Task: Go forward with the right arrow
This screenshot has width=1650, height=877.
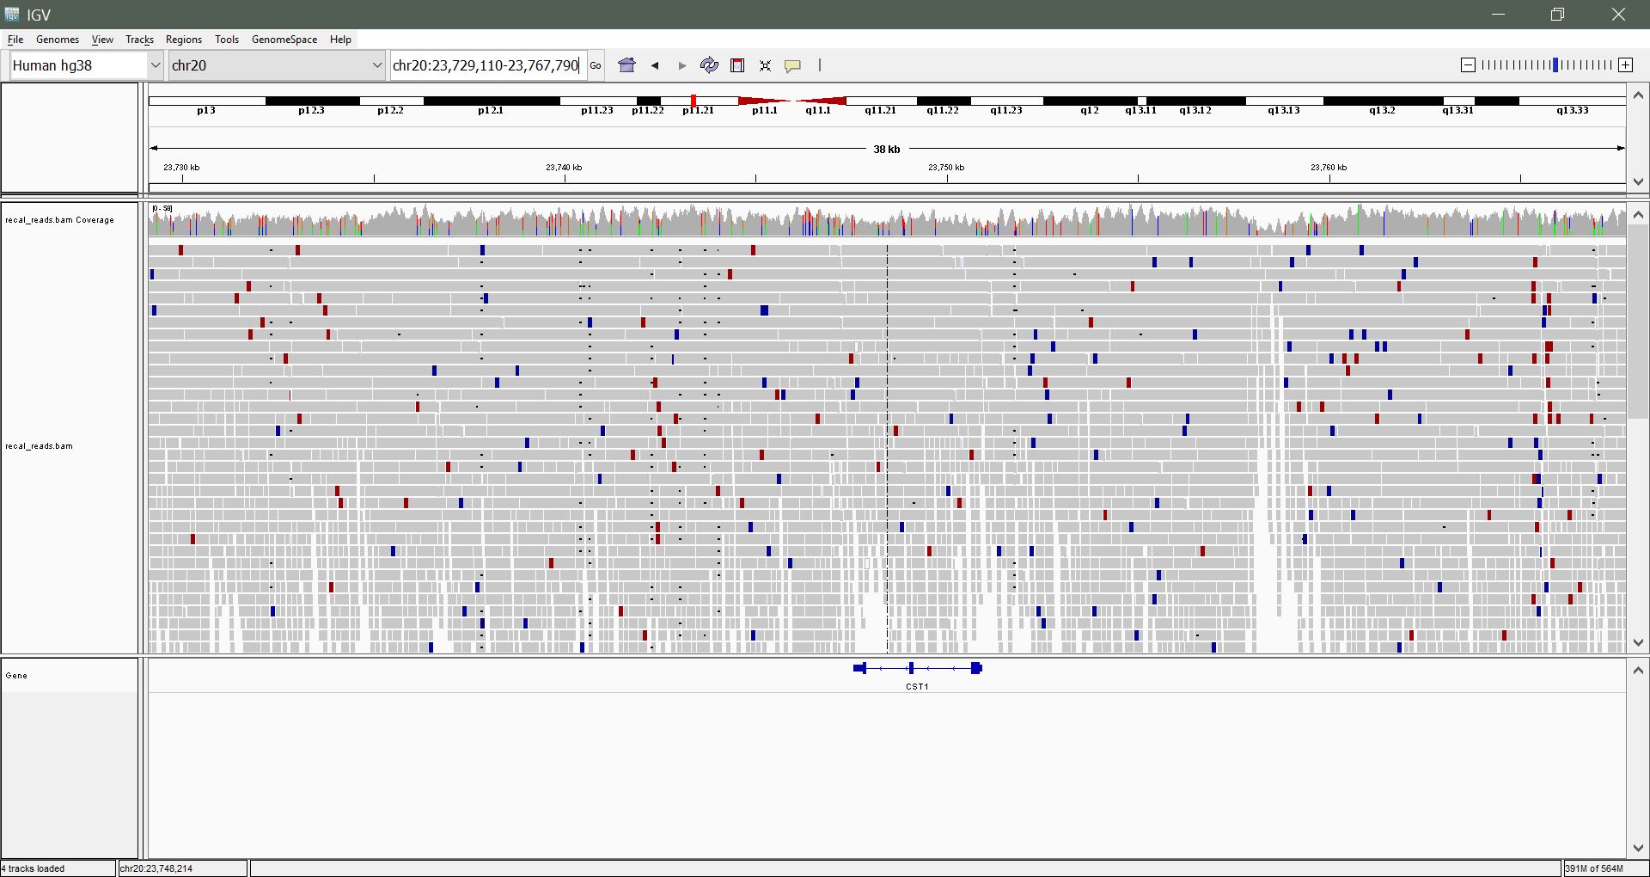Action: coord(682,65)
